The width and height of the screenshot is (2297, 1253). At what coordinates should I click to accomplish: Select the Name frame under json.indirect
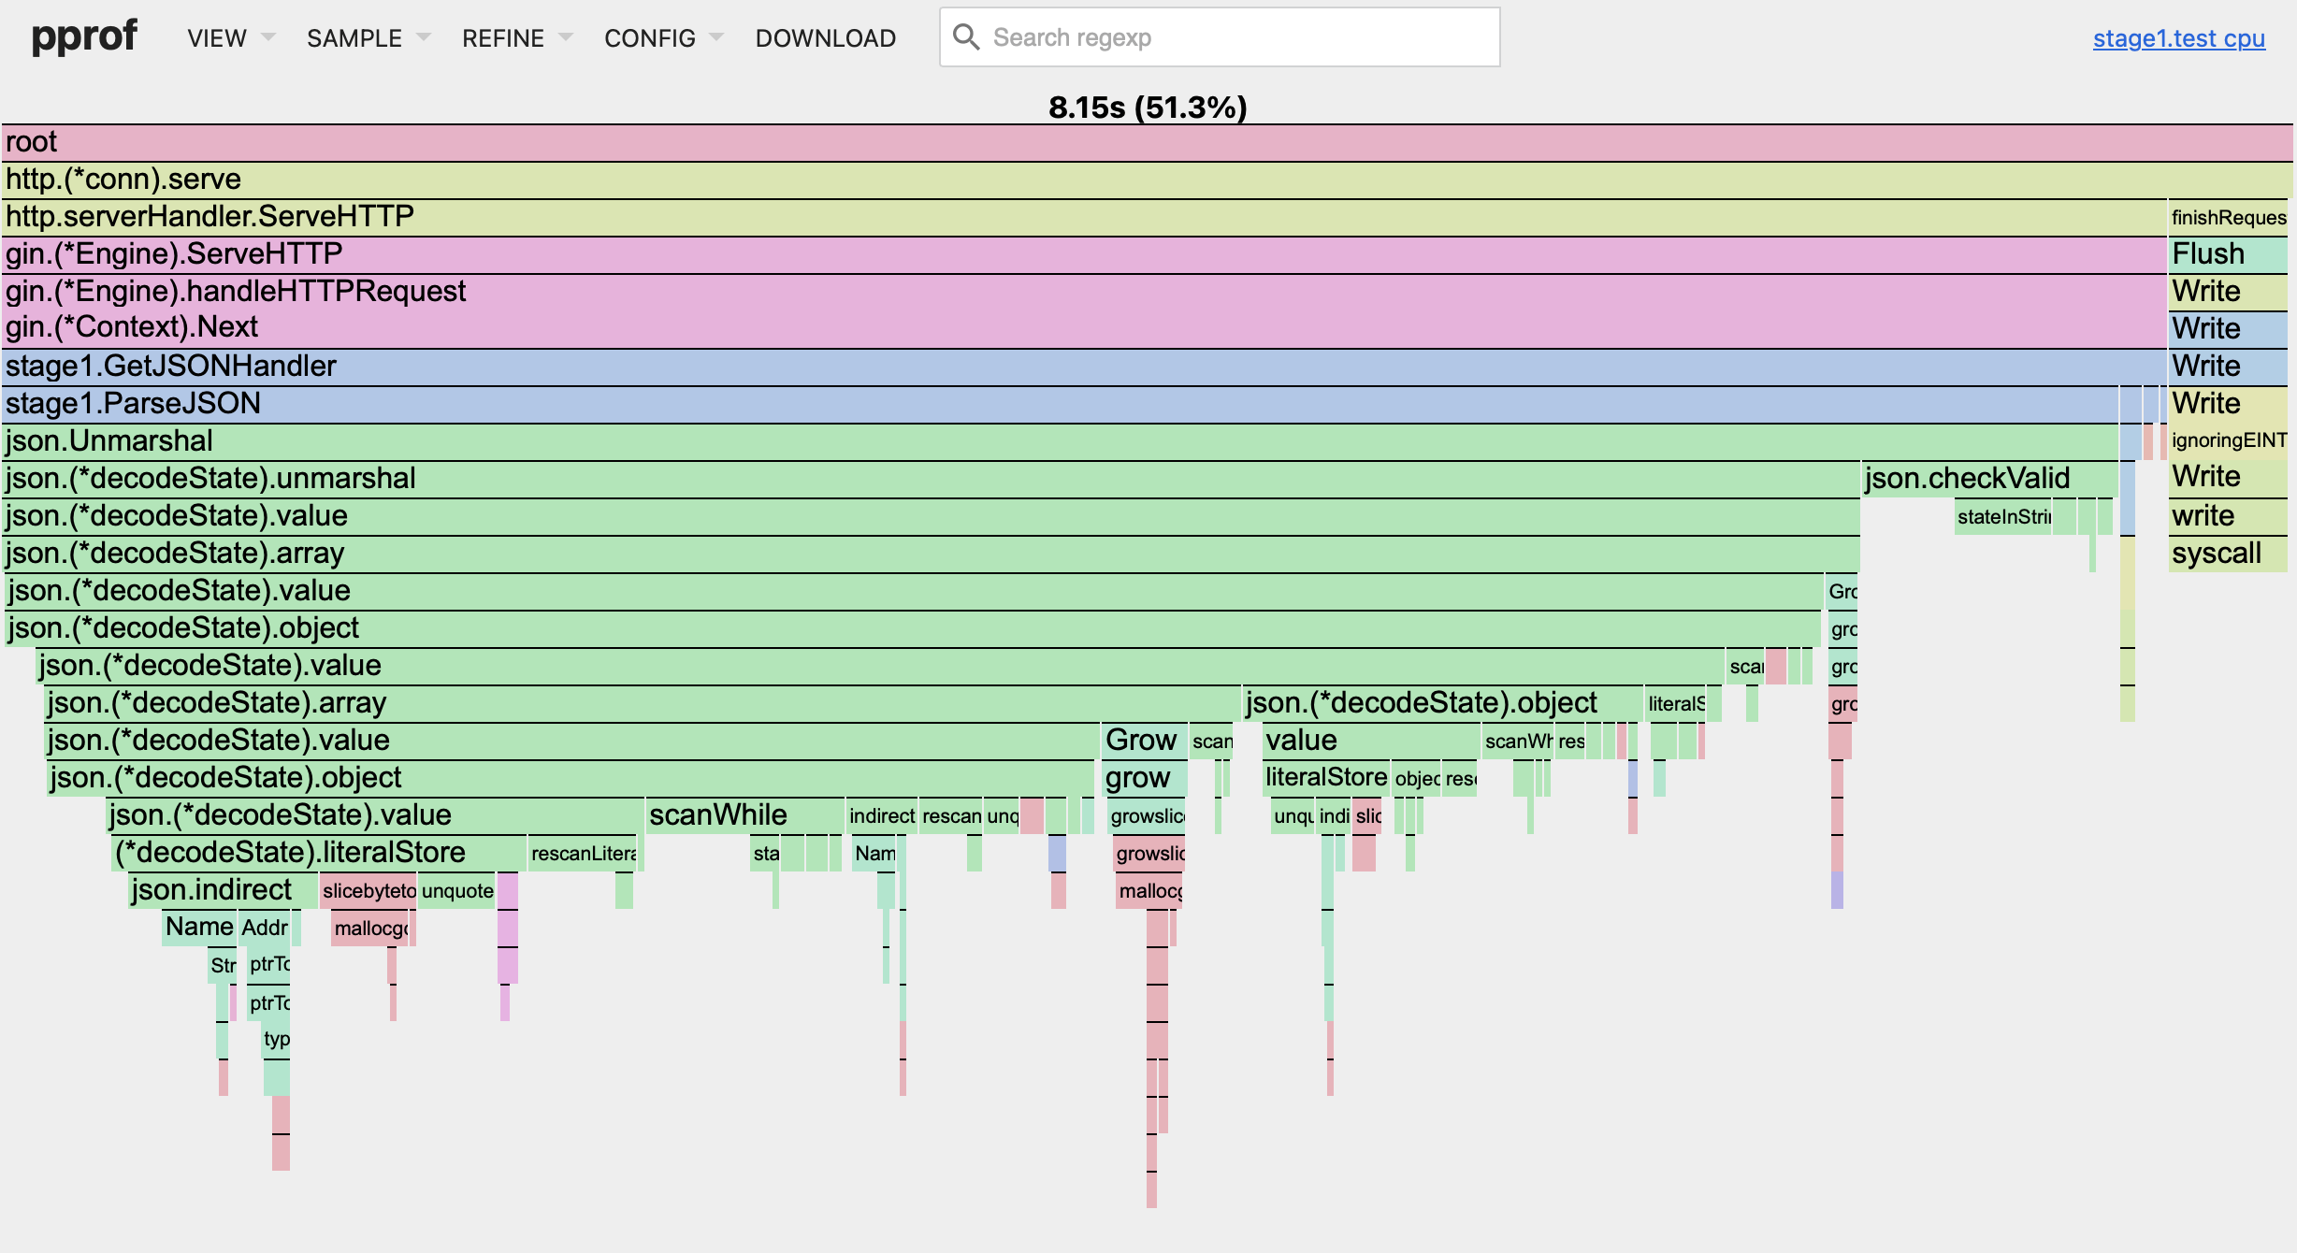[x=199, y=929]
